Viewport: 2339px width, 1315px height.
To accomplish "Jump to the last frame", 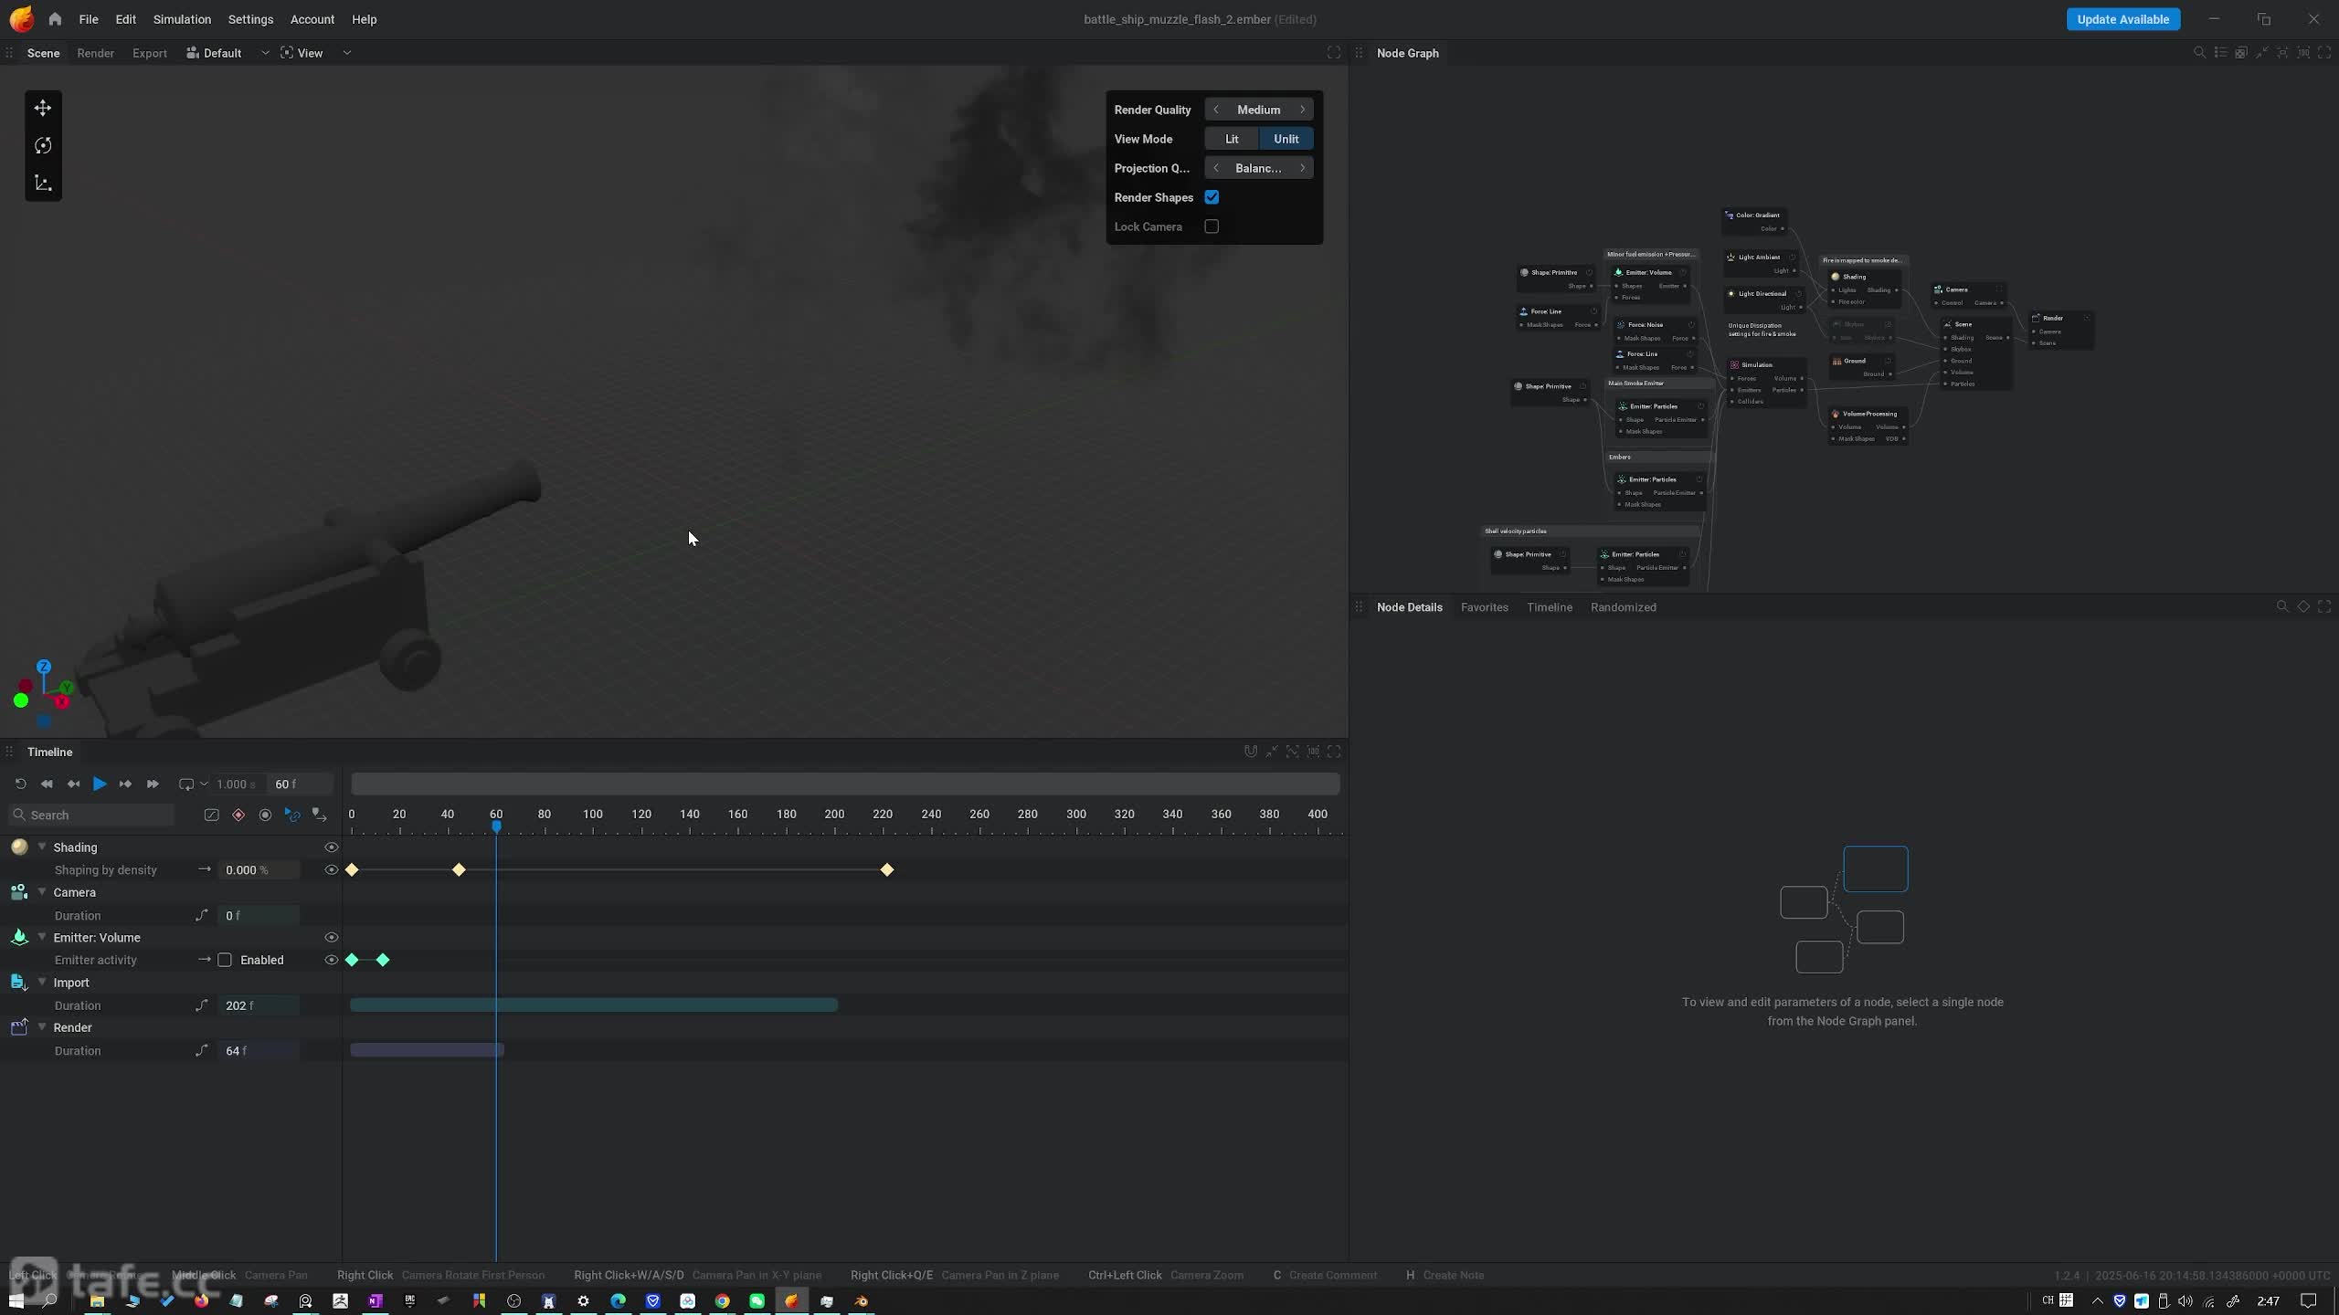I will click(153, 784).
